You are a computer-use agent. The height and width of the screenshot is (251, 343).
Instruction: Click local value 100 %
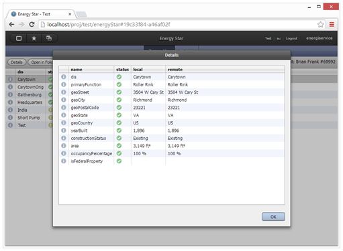coord(140,153)
